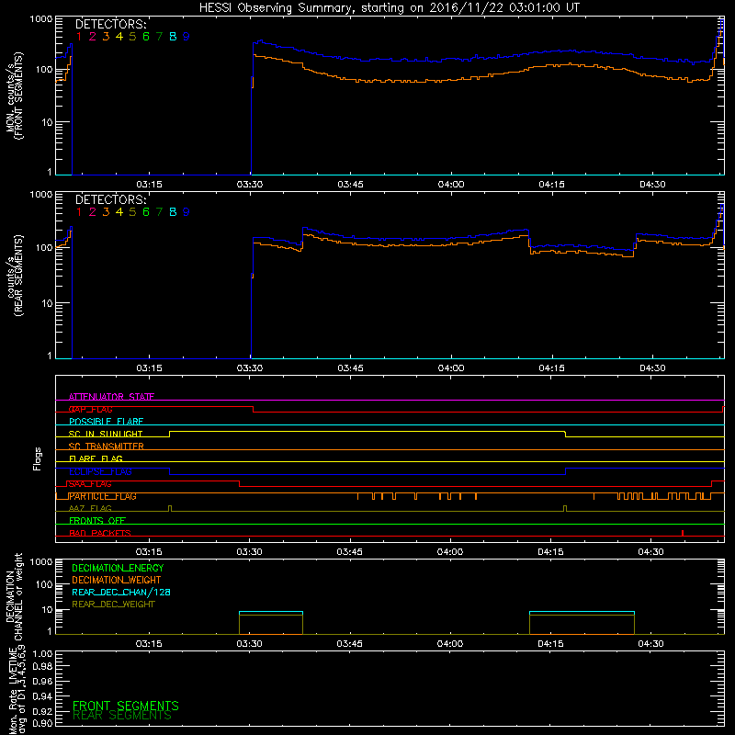
Task: Click the FLARE_FLAG label
Action: (x=96, y=458)
